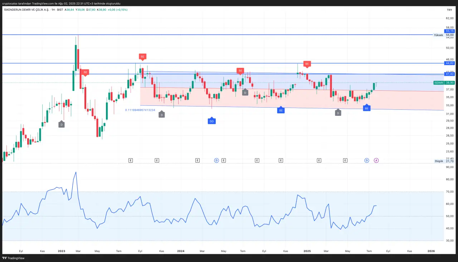Image resolution: width=458 pixels, height=262 pixels.
Task: Open the TRY currency selector
Action: click(x=449, y=10)
